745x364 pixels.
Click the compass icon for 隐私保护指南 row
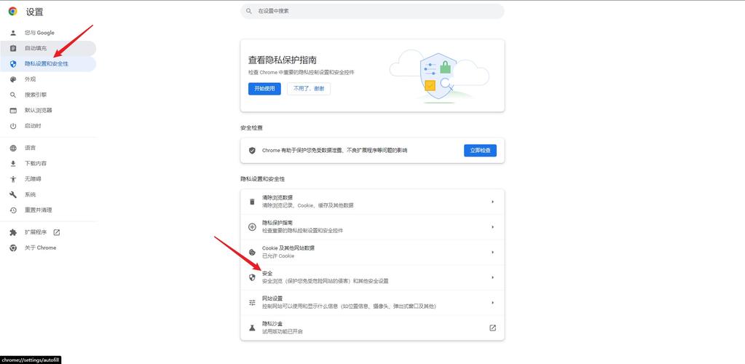click(x=252, y=227)
